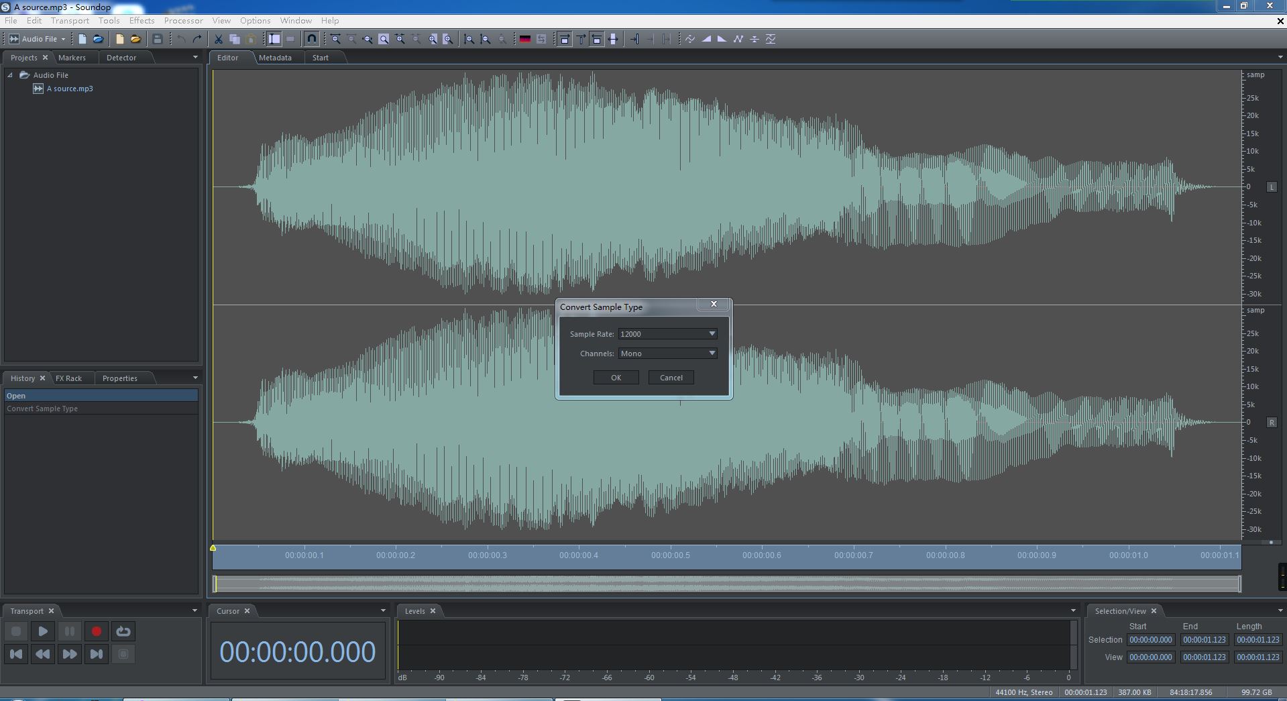The image size is (1287, 701).
Task: Click the Redo arrow in toolbar
Action: click(197, 39)
